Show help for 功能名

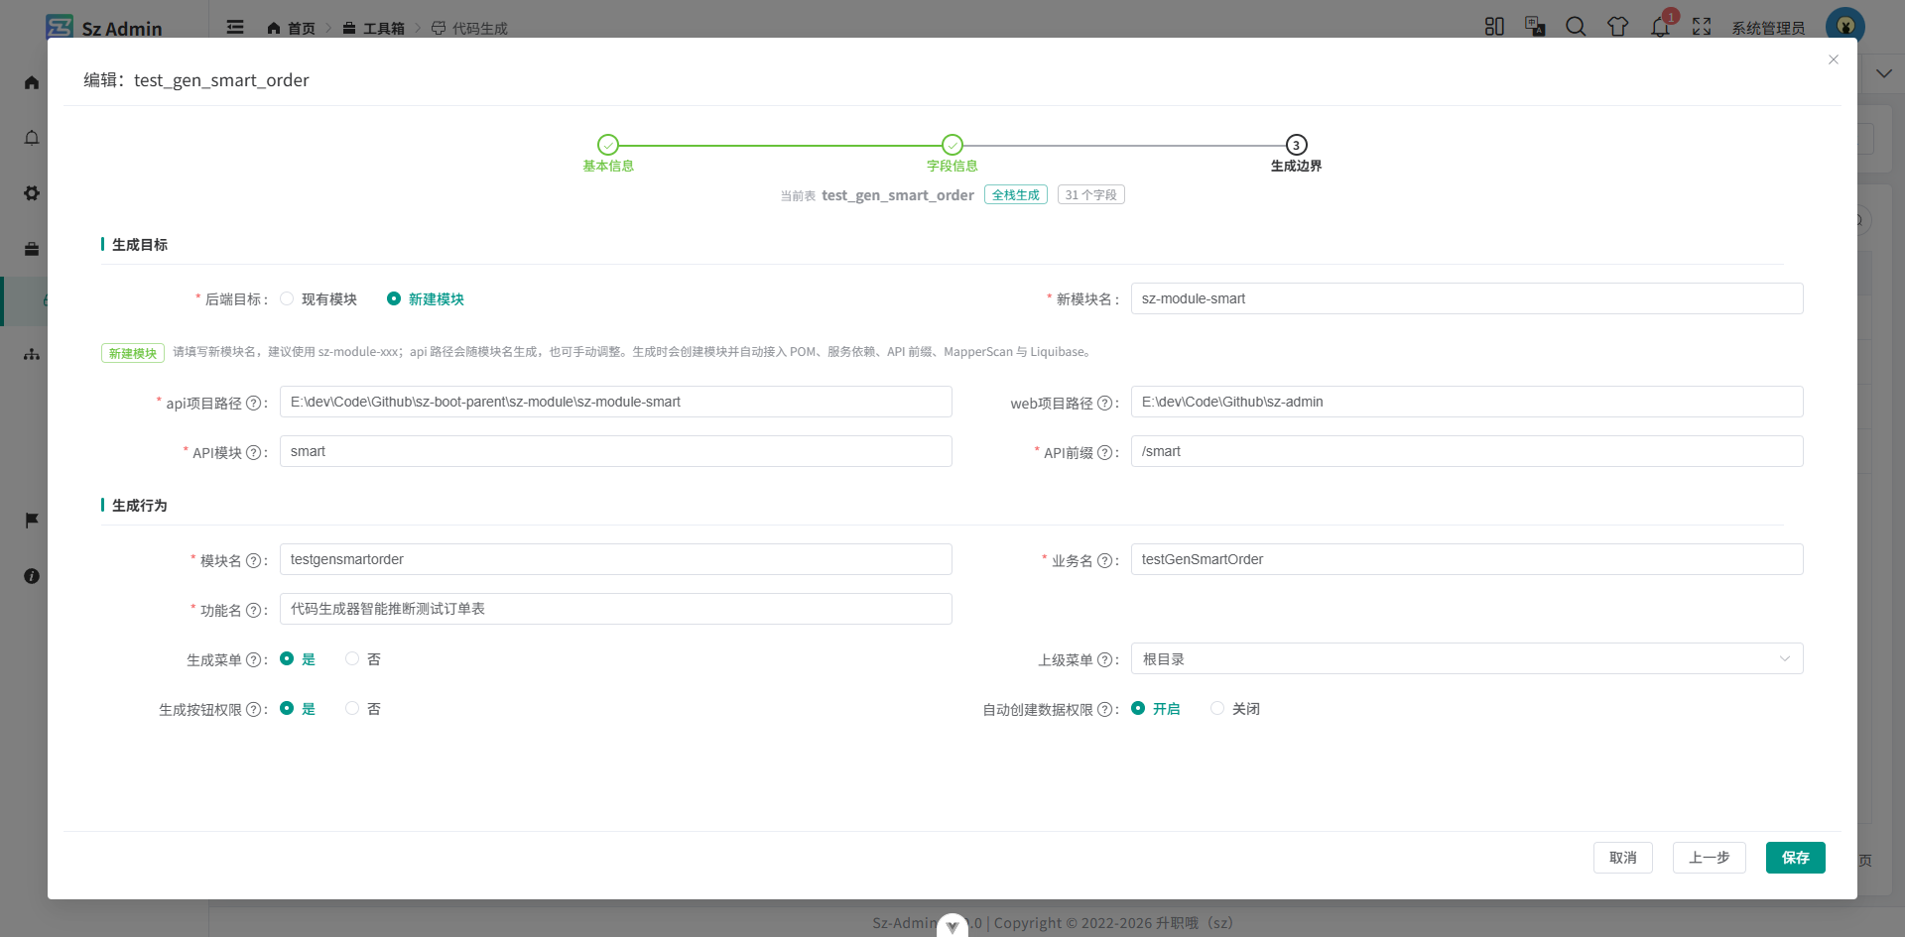pyautogui.click(x=253, y=610)
